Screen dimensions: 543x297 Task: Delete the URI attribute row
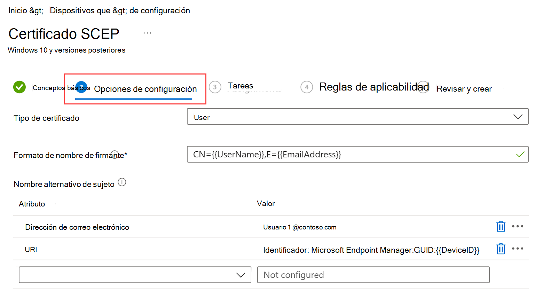(x=501, y=249)
